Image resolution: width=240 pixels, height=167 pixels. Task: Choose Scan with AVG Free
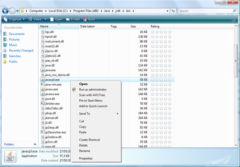click(96, 95)
